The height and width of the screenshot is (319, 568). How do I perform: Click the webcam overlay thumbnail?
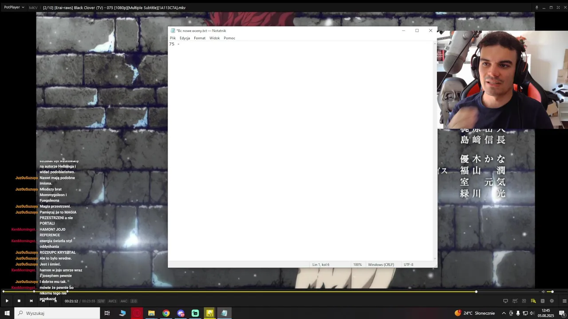click(x=502, y=79)
